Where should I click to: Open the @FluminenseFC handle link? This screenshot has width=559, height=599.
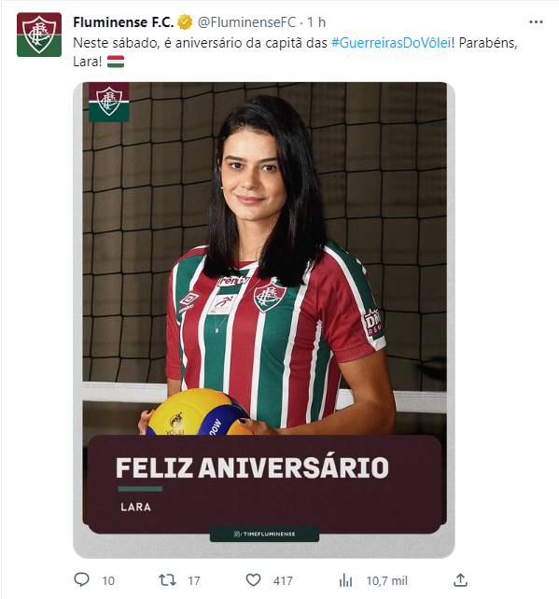coord(246,22)
